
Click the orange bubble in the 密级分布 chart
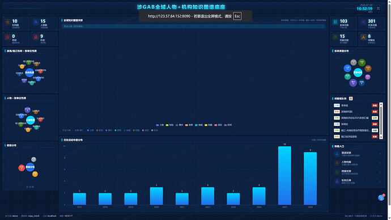click(35, 174)
